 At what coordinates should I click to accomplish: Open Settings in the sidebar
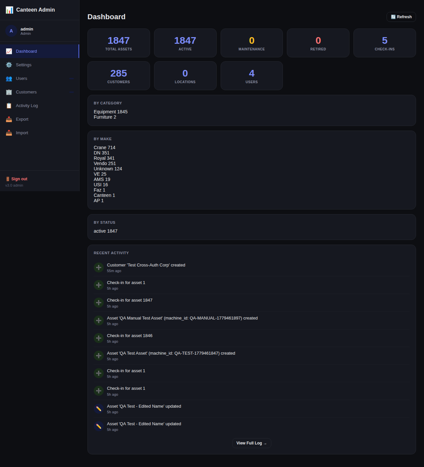39,65
